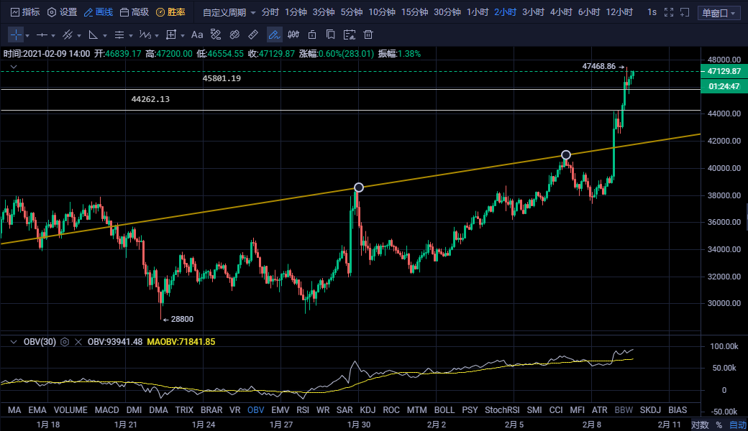Select the horizontal line labeled 44262.13

[351, 111]
